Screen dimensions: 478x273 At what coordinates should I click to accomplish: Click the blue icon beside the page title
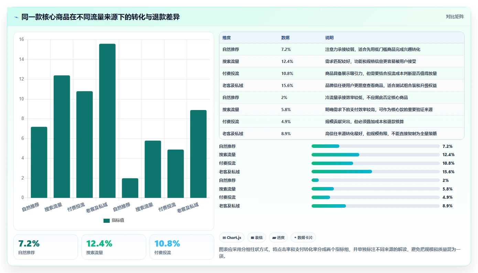17,17
